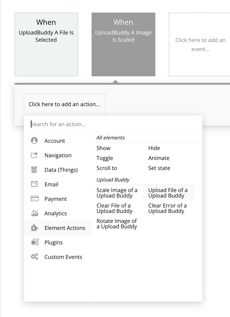The height and width of the screenshot is (317, 230).
Task: Click the Custom Events gears icon
Action: [34, 257]
